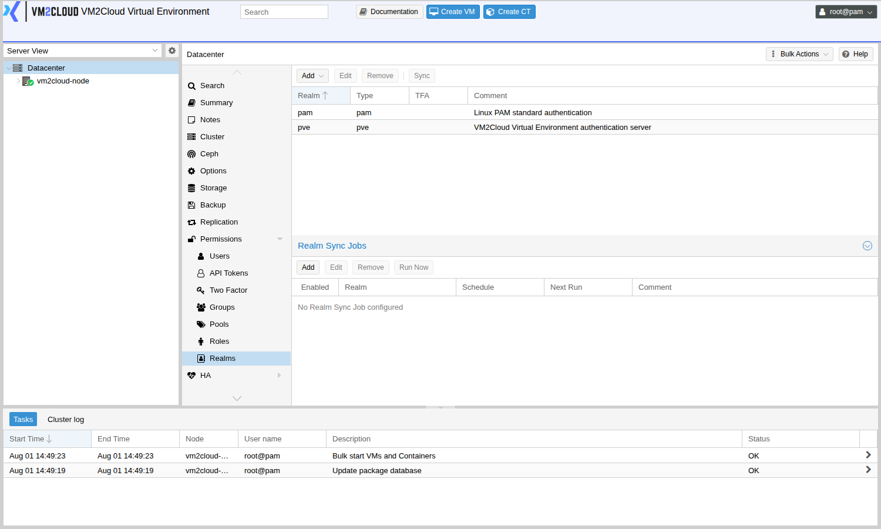Click the Ceph sidebar icon

pyautogui.click(x=191, y=154)
